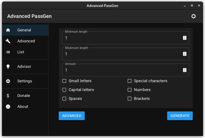Click the info icon beside About
The image size is (205, 138).
coord(8,107)
